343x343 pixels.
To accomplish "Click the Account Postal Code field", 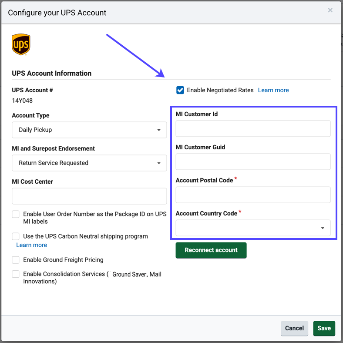I will tap(253, 195).
